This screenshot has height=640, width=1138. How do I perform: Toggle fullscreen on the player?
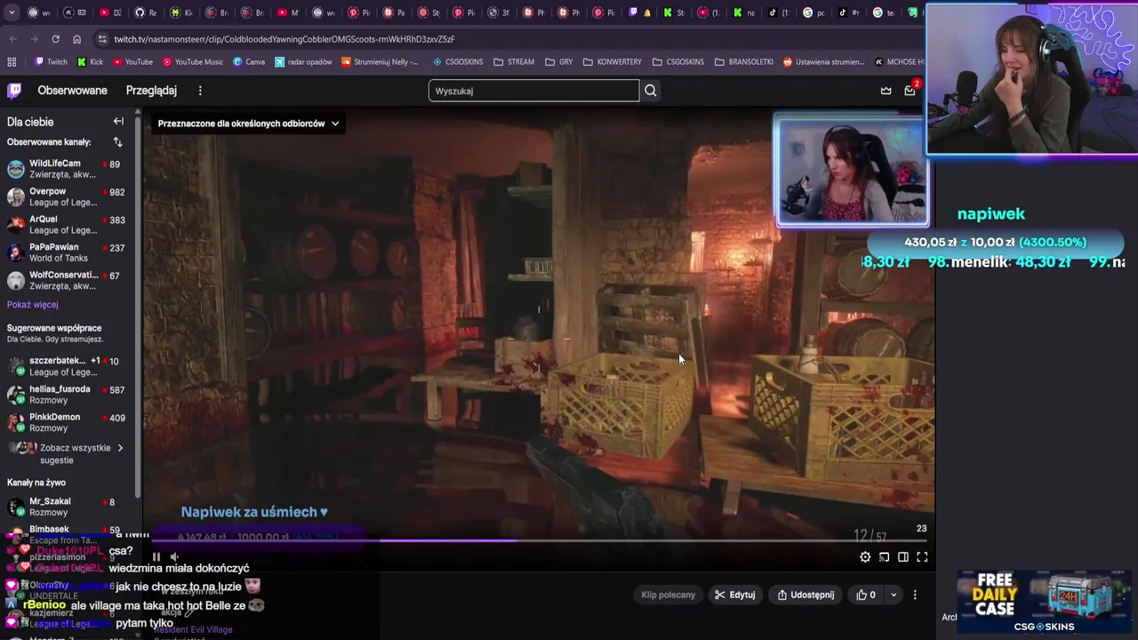[922, 557]
